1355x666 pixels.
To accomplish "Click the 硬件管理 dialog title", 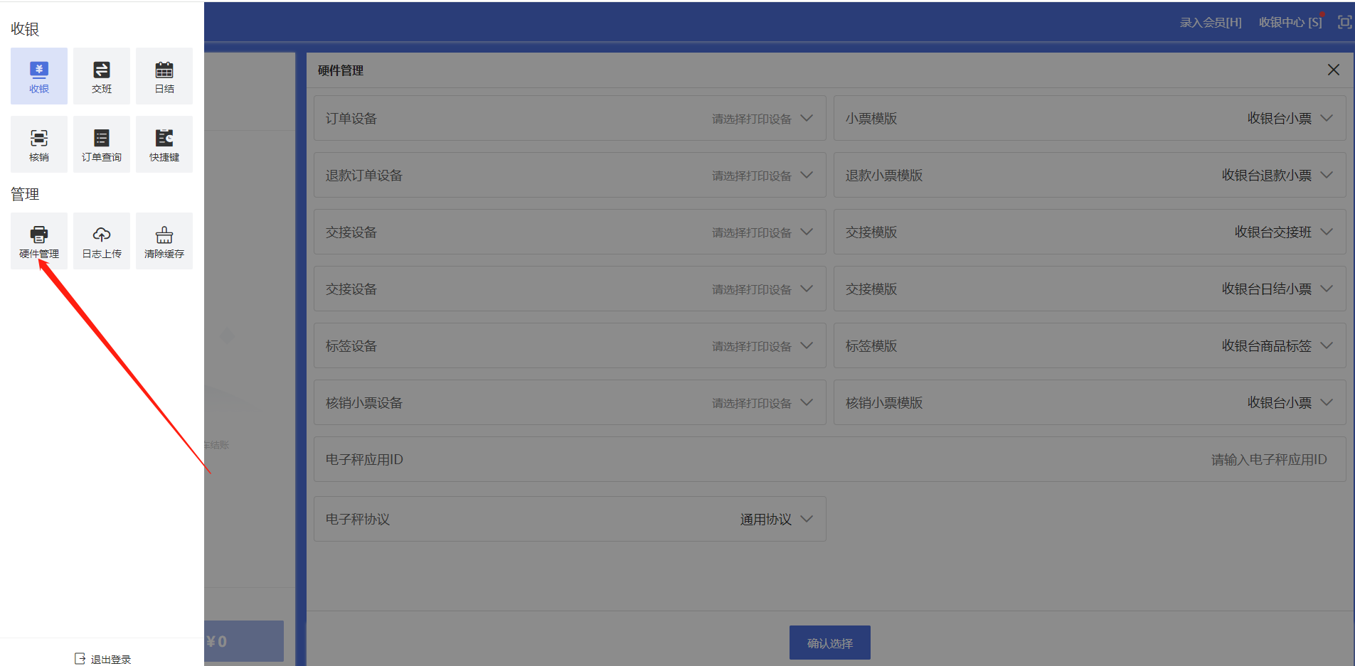I will (x=341, y=70).
